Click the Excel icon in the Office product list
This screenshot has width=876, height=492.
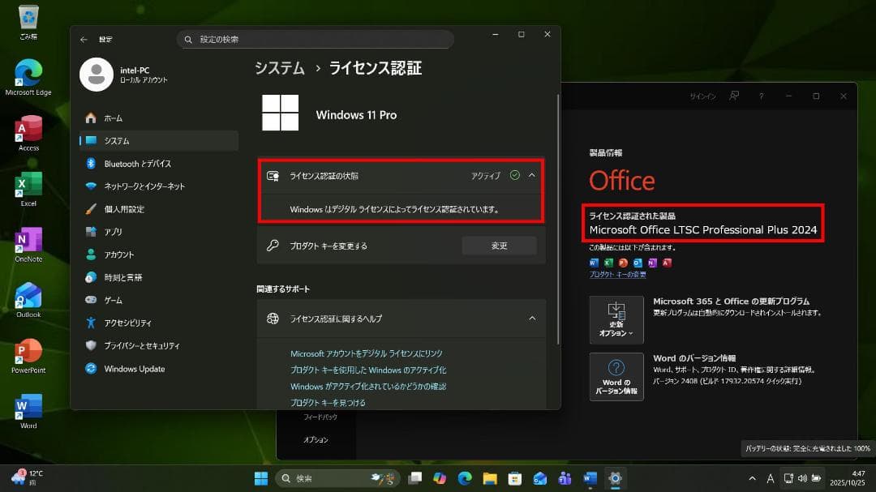point(607,262)
